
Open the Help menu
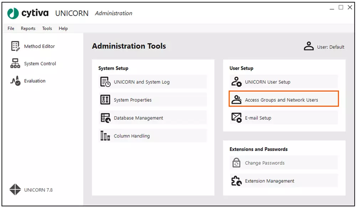pyautogui.click(x=63, y=28)
